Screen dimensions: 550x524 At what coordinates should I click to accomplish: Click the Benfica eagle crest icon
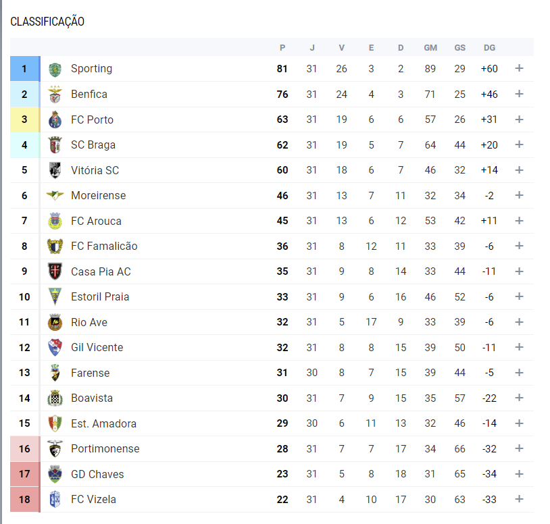tap(55, 95)
